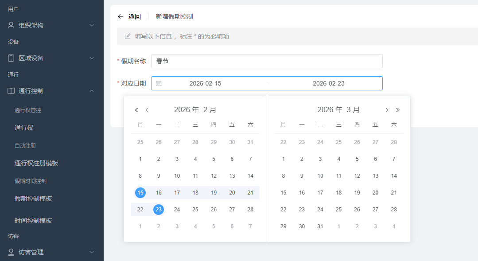The image size is (478, 261).
Task: Click the 假期名称 input containing 春节
Action: coord(267,61)
